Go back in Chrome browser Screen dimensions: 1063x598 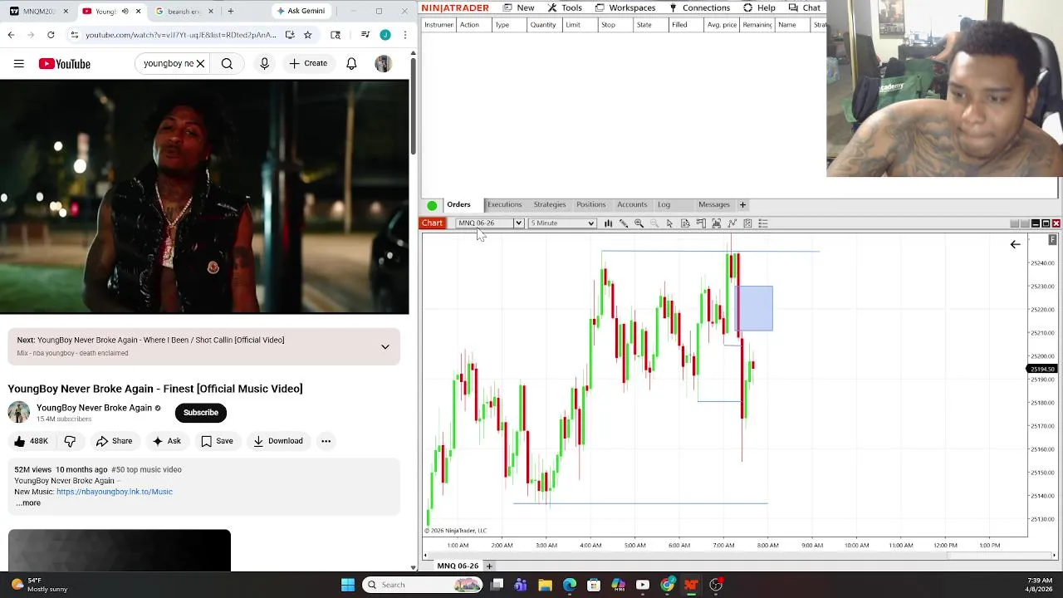click(x=11, y=35)
